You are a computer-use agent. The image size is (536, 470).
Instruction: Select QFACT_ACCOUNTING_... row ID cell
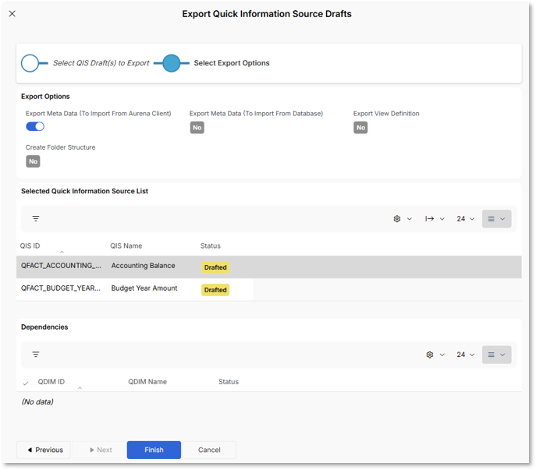click(x=61, y=266)
